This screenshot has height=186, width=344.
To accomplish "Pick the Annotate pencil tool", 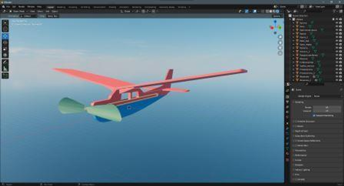I will point(5,62).
